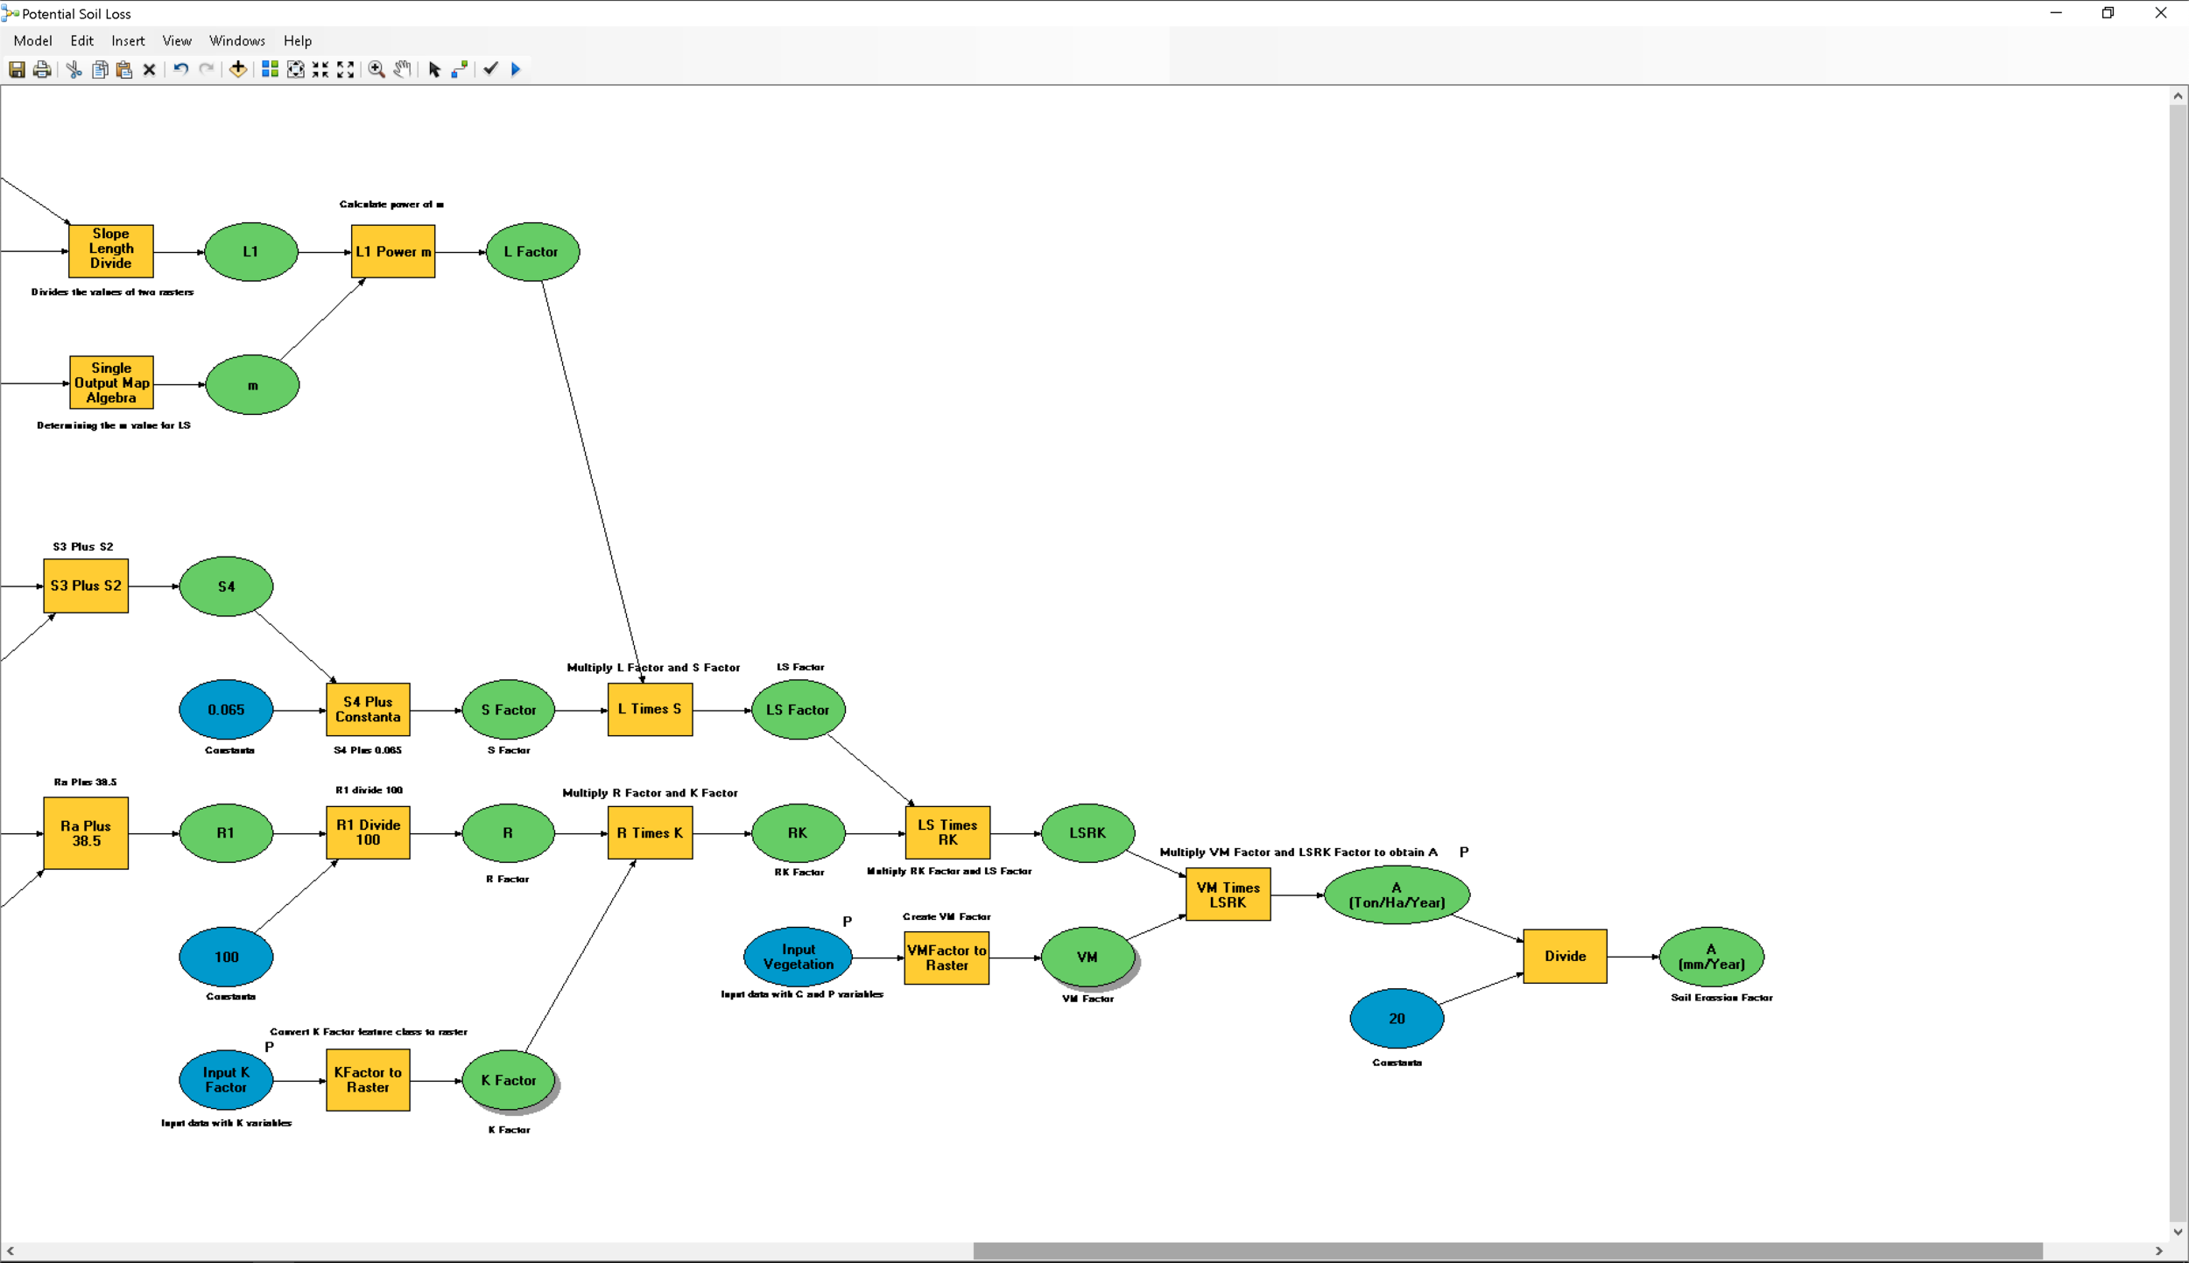Viewport: 2189px width, 1263px height.
Task: Select the Pan hand tool
Action: point(402,69)
